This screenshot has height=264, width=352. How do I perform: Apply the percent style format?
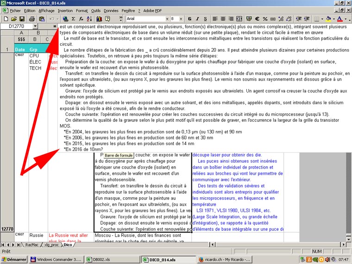[x=265, y=19]
